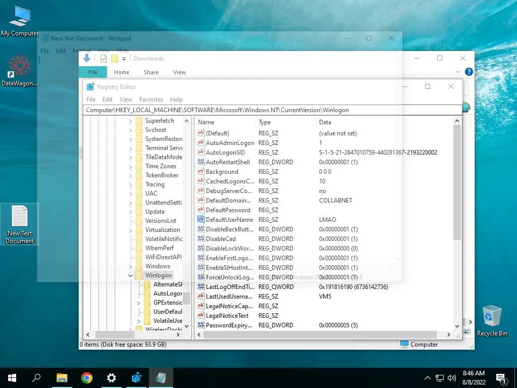This screenshot has width=517, height=388.
Task: Switch to Registry Editor taskbar icon
Action: pyautogui.click(x=136, y=378)
